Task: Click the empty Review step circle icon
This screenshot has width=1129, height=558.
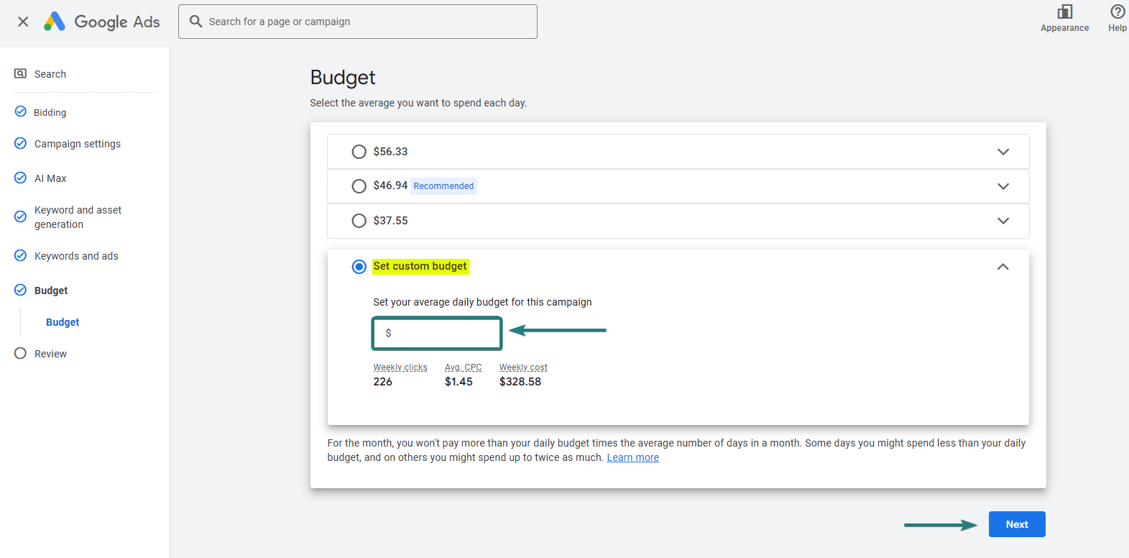Action: pyautogui.click(x=21, y=354)
